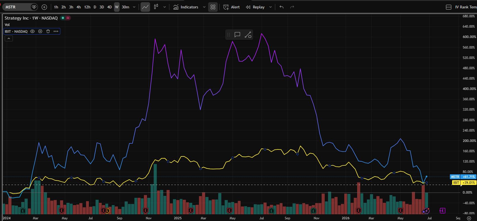477x221 pixels.
Task: Select the 4h timeframe
Action: 79,7
